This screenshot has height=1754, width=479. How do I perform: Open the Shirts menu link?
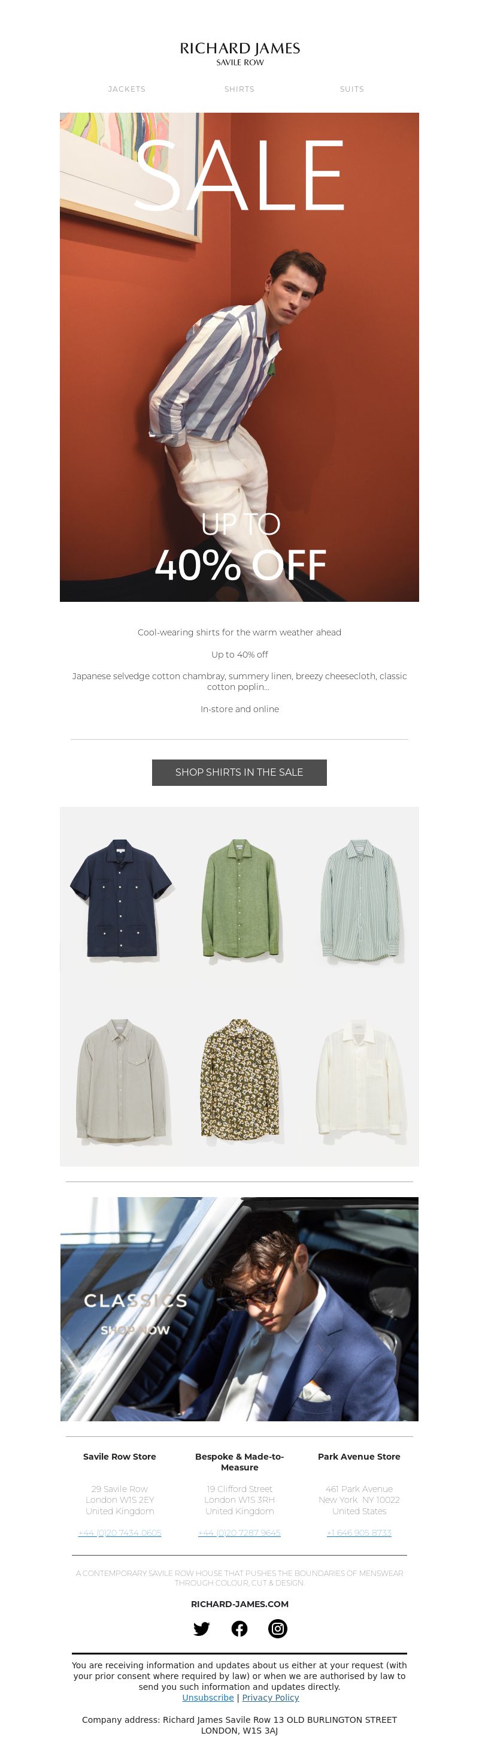(x=239, y=89)
